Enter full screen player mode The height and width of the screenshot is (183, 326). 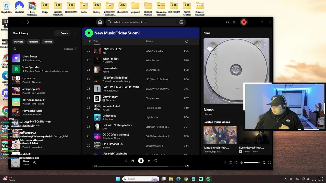click(x=269, y=163)
